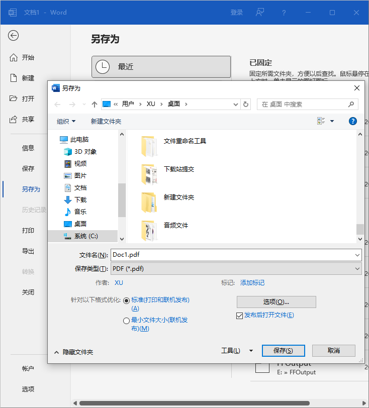Click the dialog's back navigation arrow

(x=57, y=105)
